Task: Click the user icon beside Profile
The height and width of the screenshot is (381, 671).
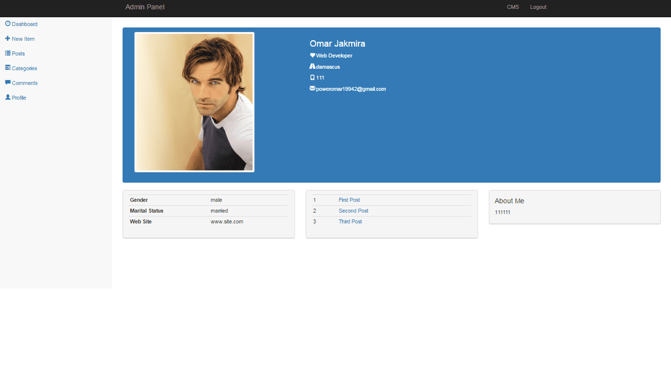Action: point(8,97)
